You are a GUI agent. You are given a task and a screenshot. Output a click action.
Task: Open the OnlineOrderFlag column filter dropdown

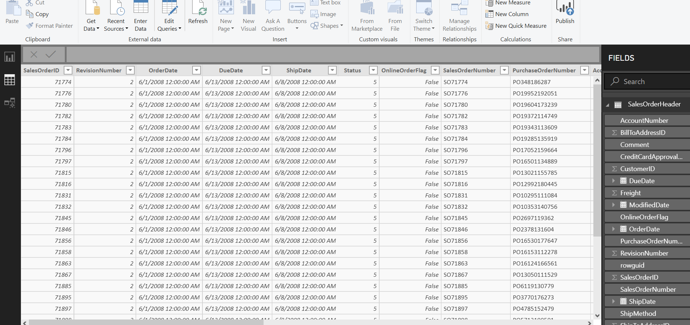click(x=435, y=70)
